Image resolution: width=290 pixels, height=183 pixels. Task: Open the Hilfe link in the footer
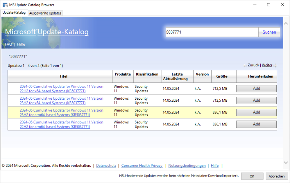coord(214,166)
